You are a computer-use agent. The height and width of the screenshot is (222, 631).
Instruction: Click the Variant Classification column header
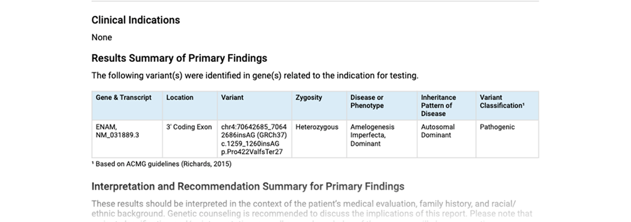[x=502, y=101]
